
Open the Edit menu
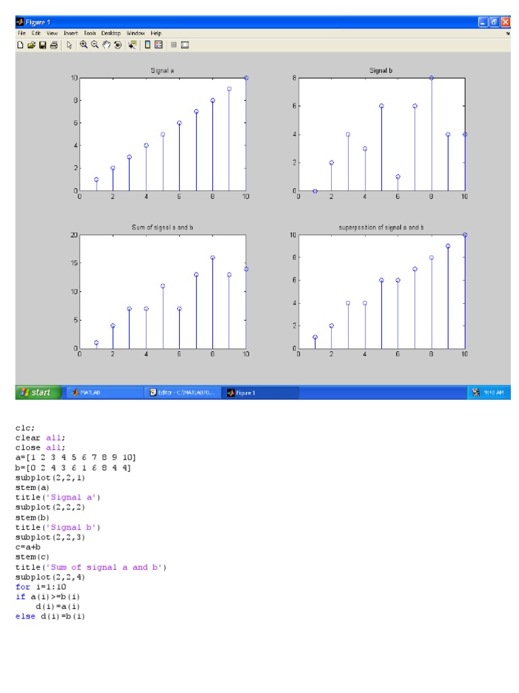coord(36,33)
